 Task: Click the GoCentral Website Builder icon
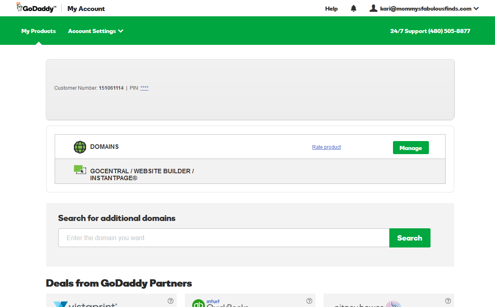tap(80, 170)
